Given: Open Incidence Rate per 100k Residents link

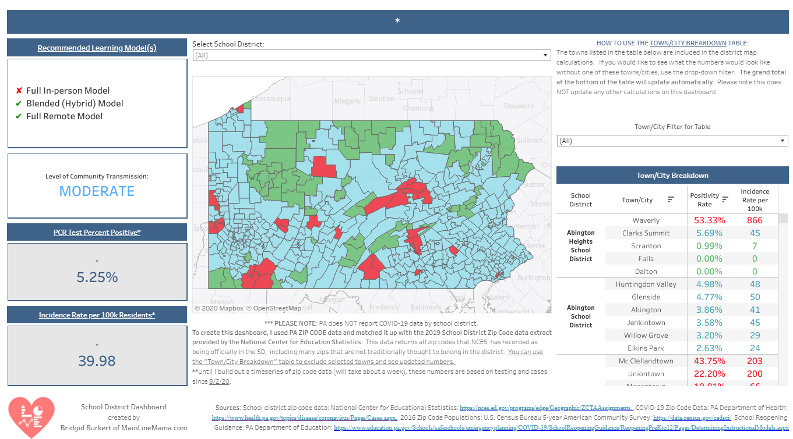Looking at the screenshot, I should (x=97, y=315).
